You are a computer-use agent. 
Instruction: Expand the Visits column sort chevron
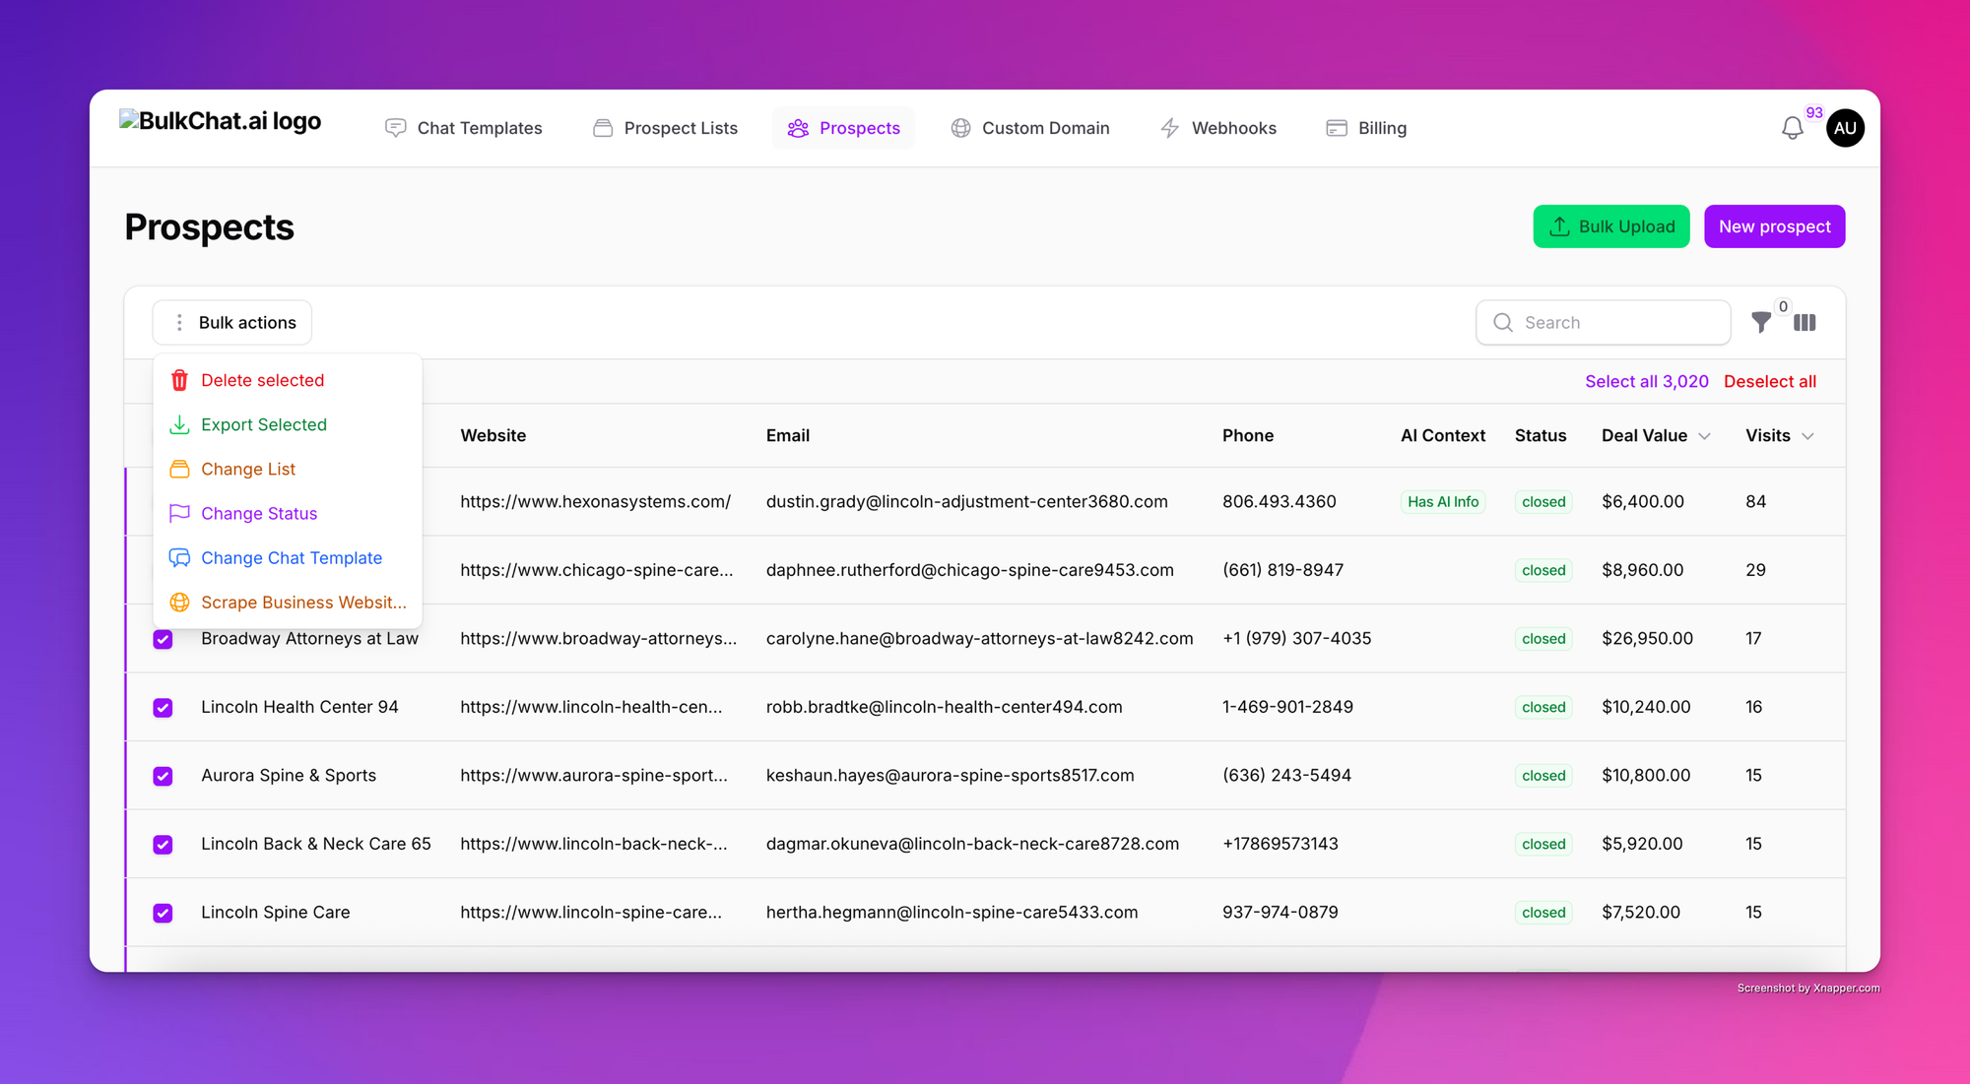pyautogui.click(x=1807, y=436)
